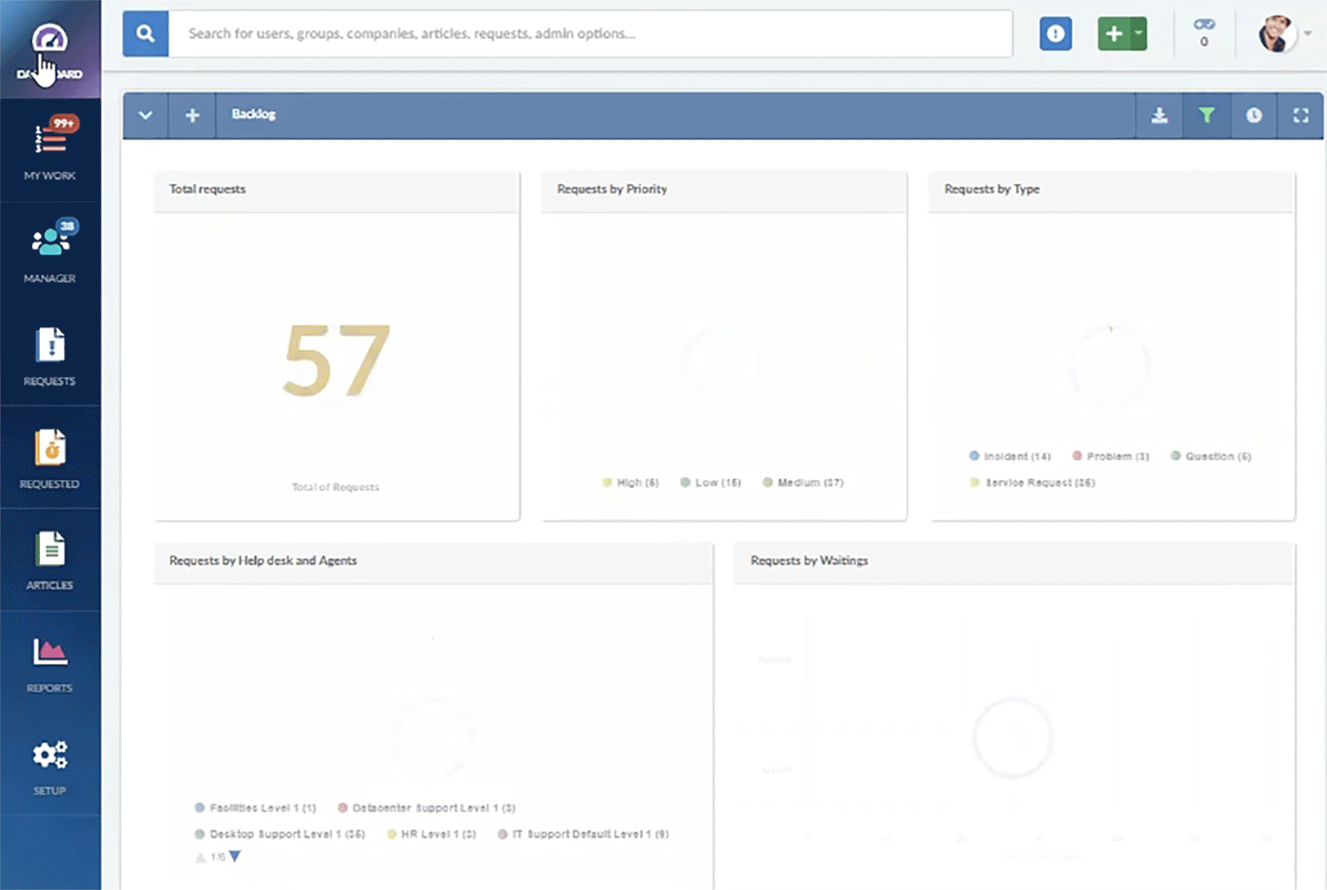Image resolution: width=1327 pixels, height=890 pixels.
Task: Select Dashboard from the sidebar menu
Action: [49, 48]
